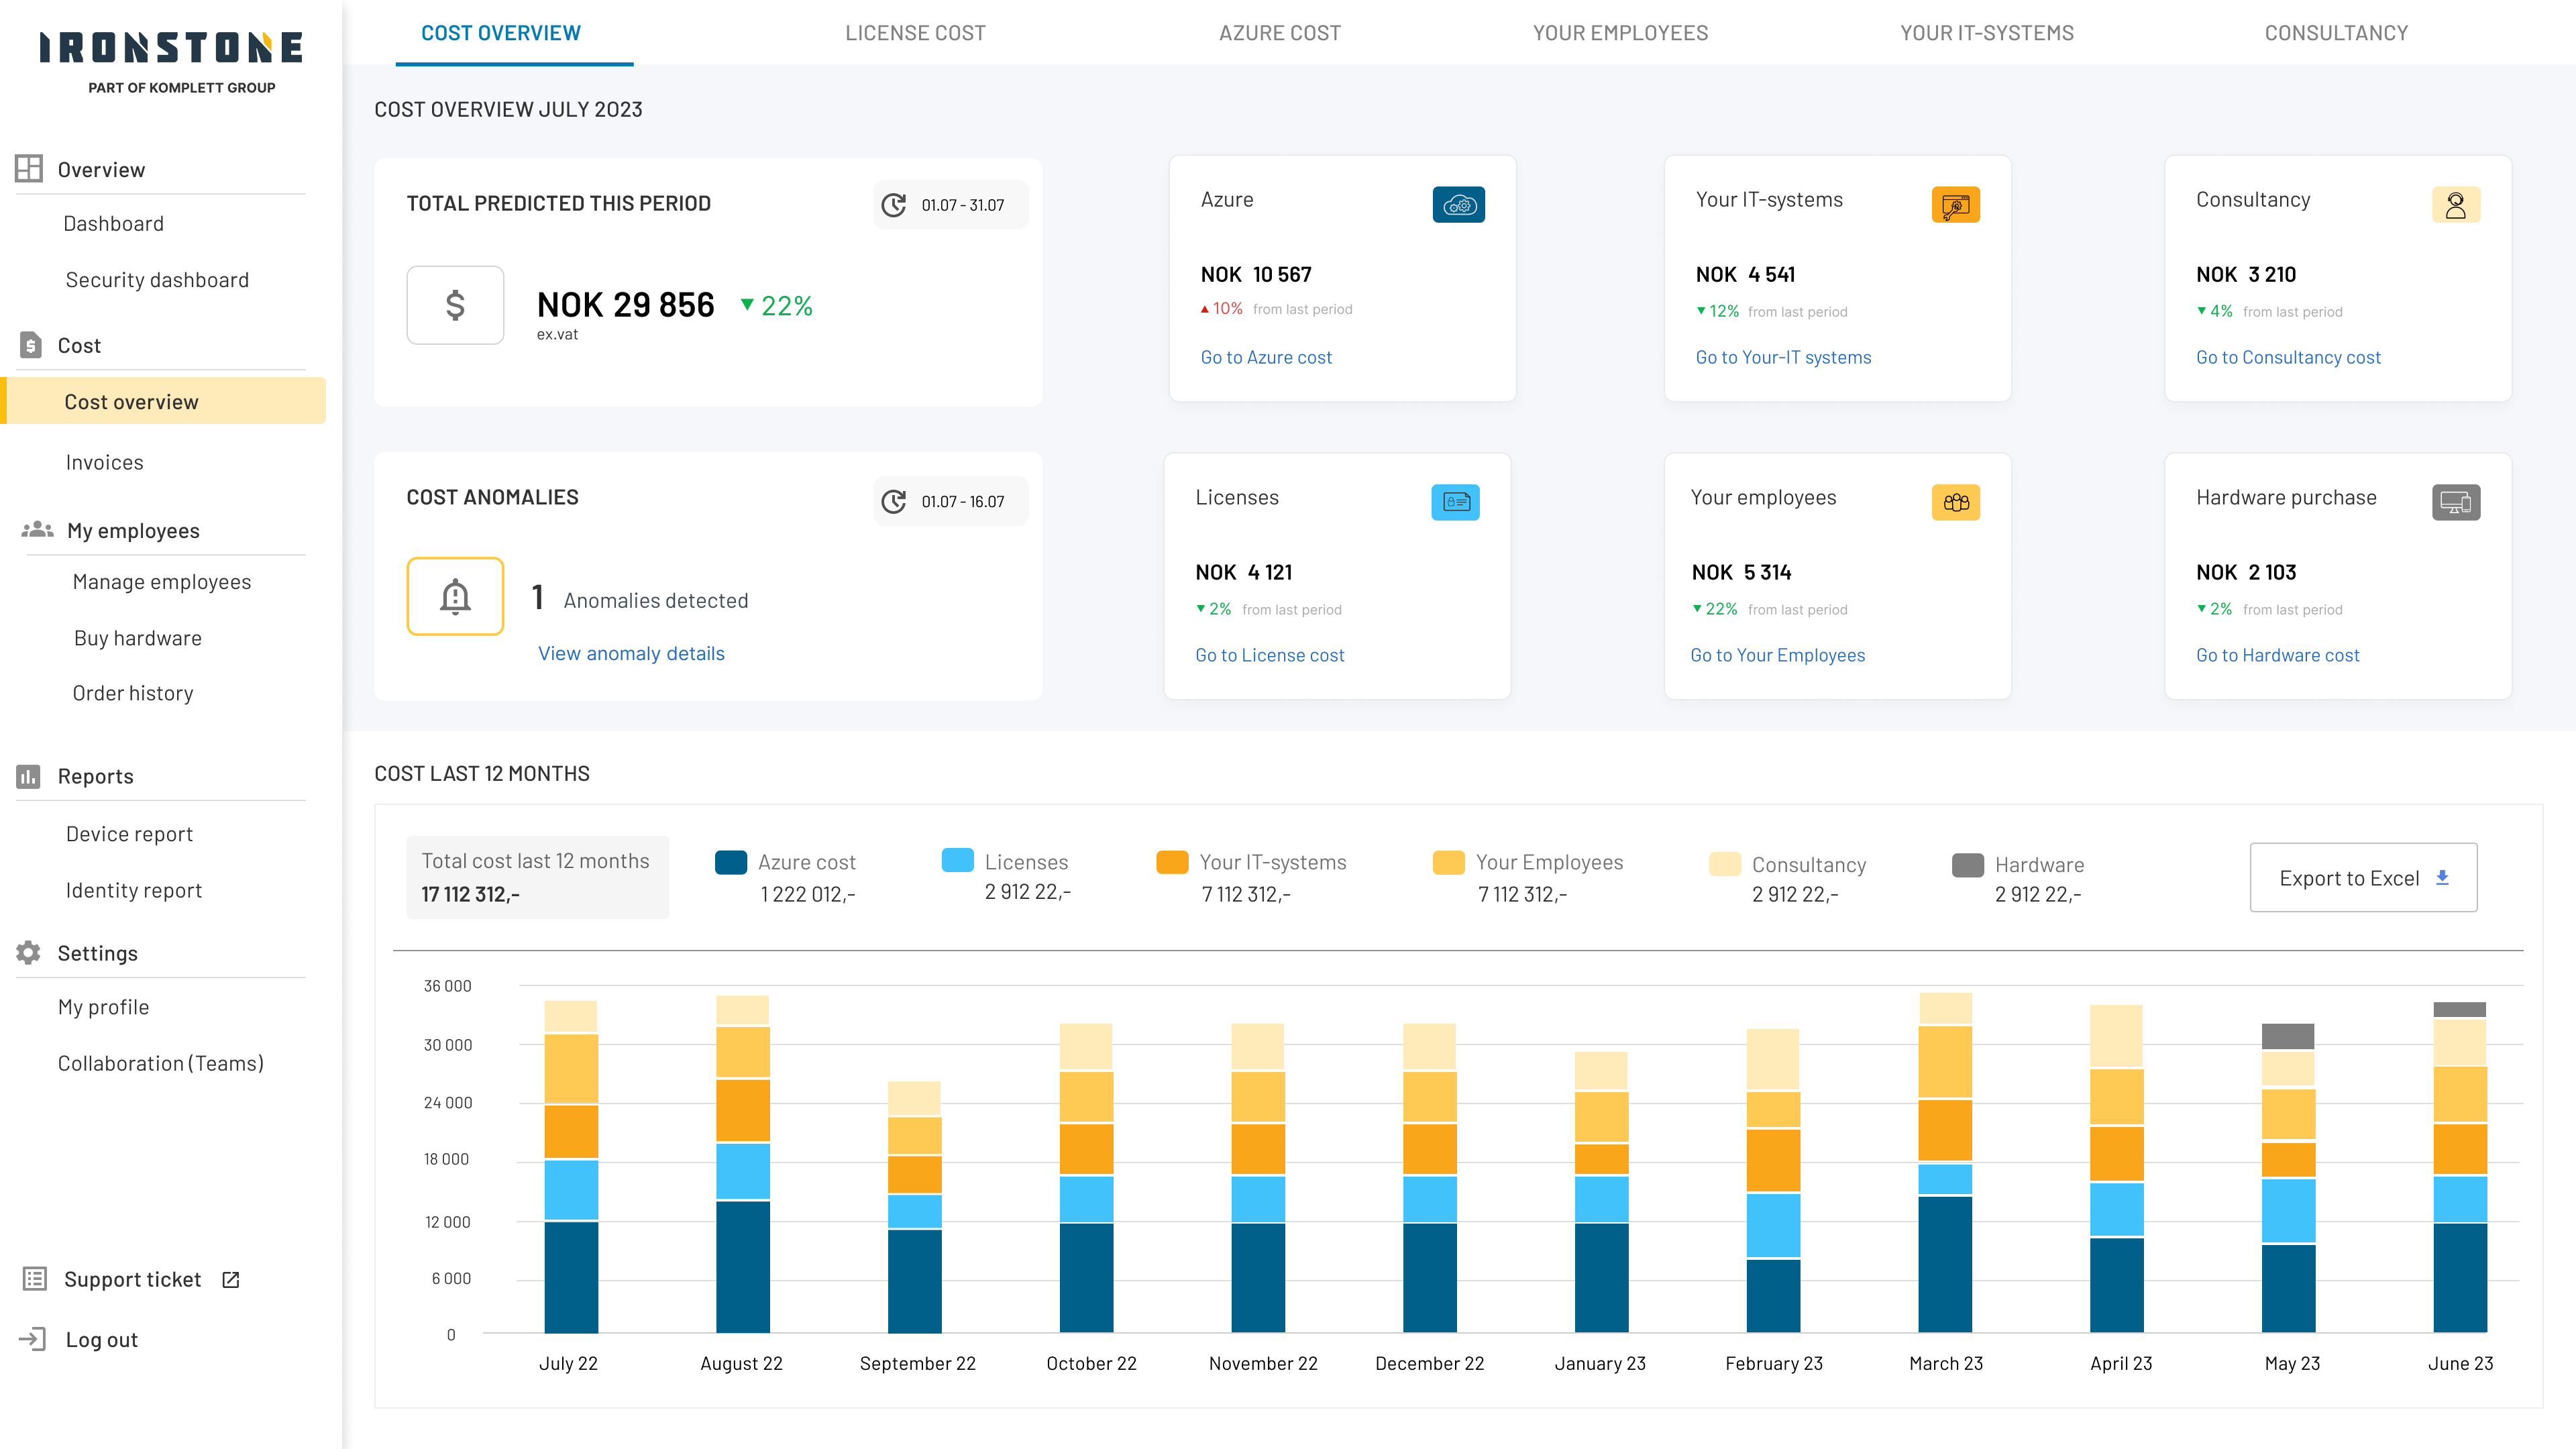The width and height of the screenshot is (2576, 1449).
Task: Click the cost anomalies bell icon
Action: tap(455, 596)
